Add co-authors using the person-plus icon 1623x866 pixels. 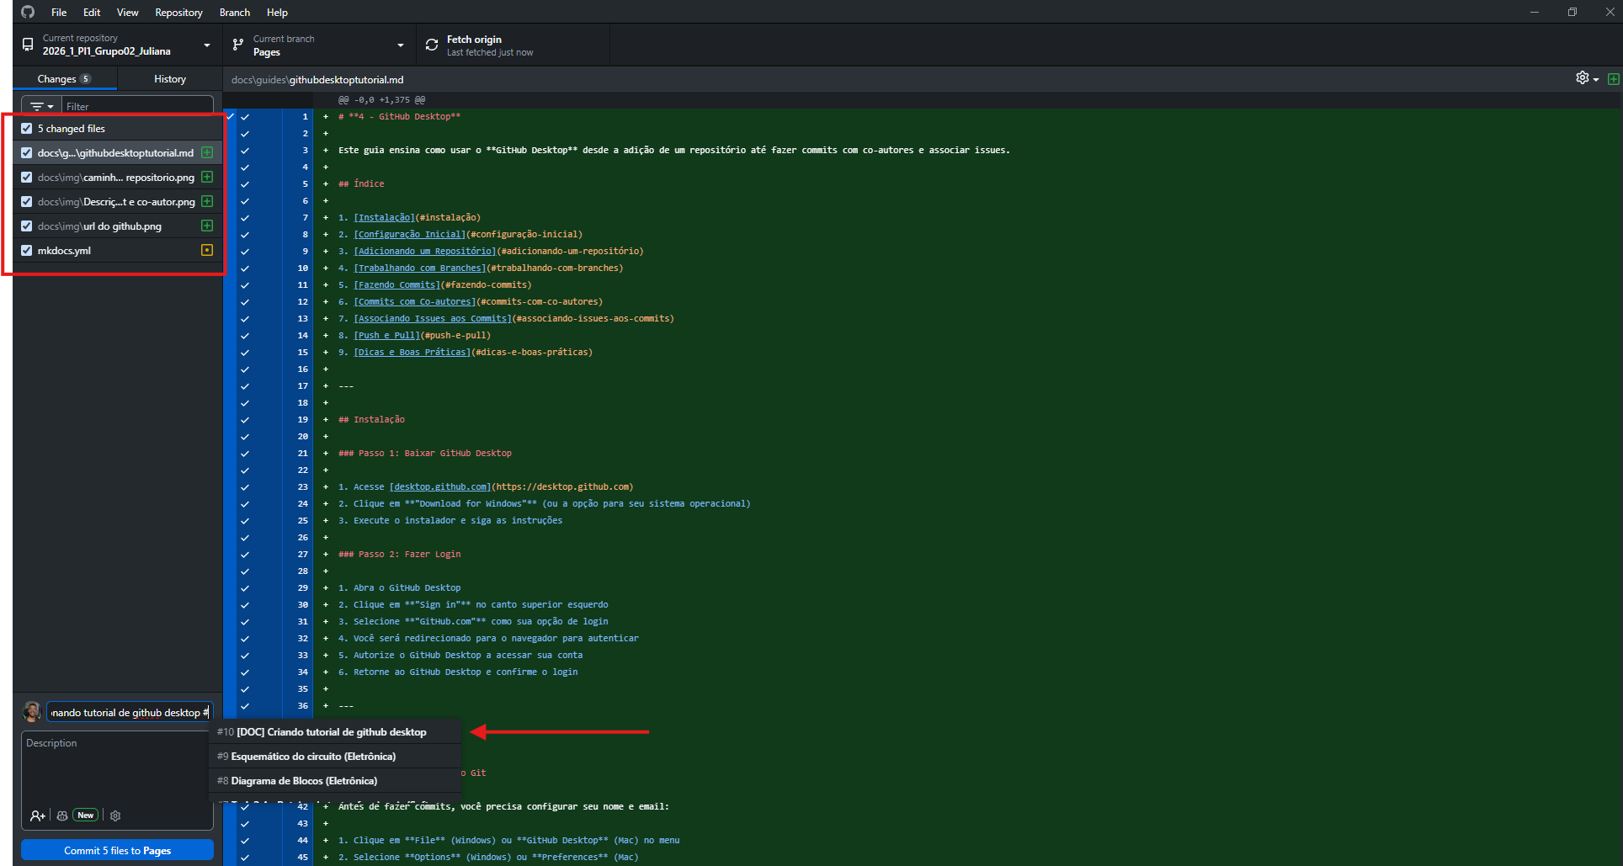[38, 816]
